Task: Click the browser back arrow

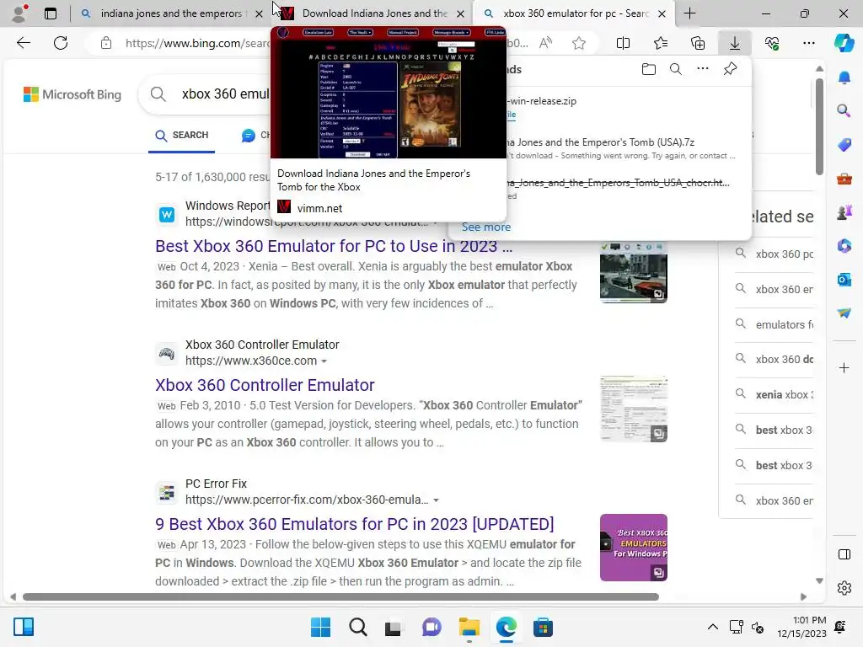Action: [23, 43]
